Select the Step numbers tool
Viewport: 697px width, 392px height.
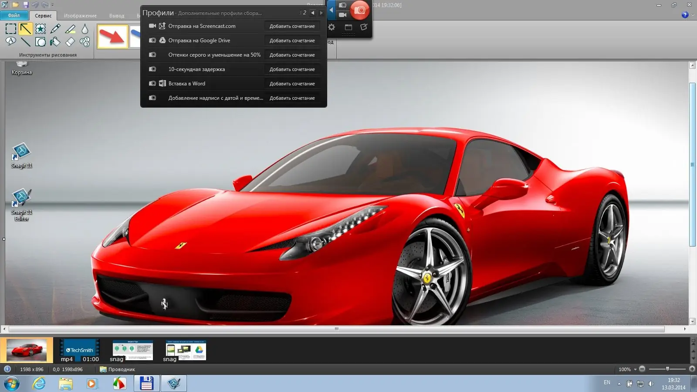[x=85, y=42]
